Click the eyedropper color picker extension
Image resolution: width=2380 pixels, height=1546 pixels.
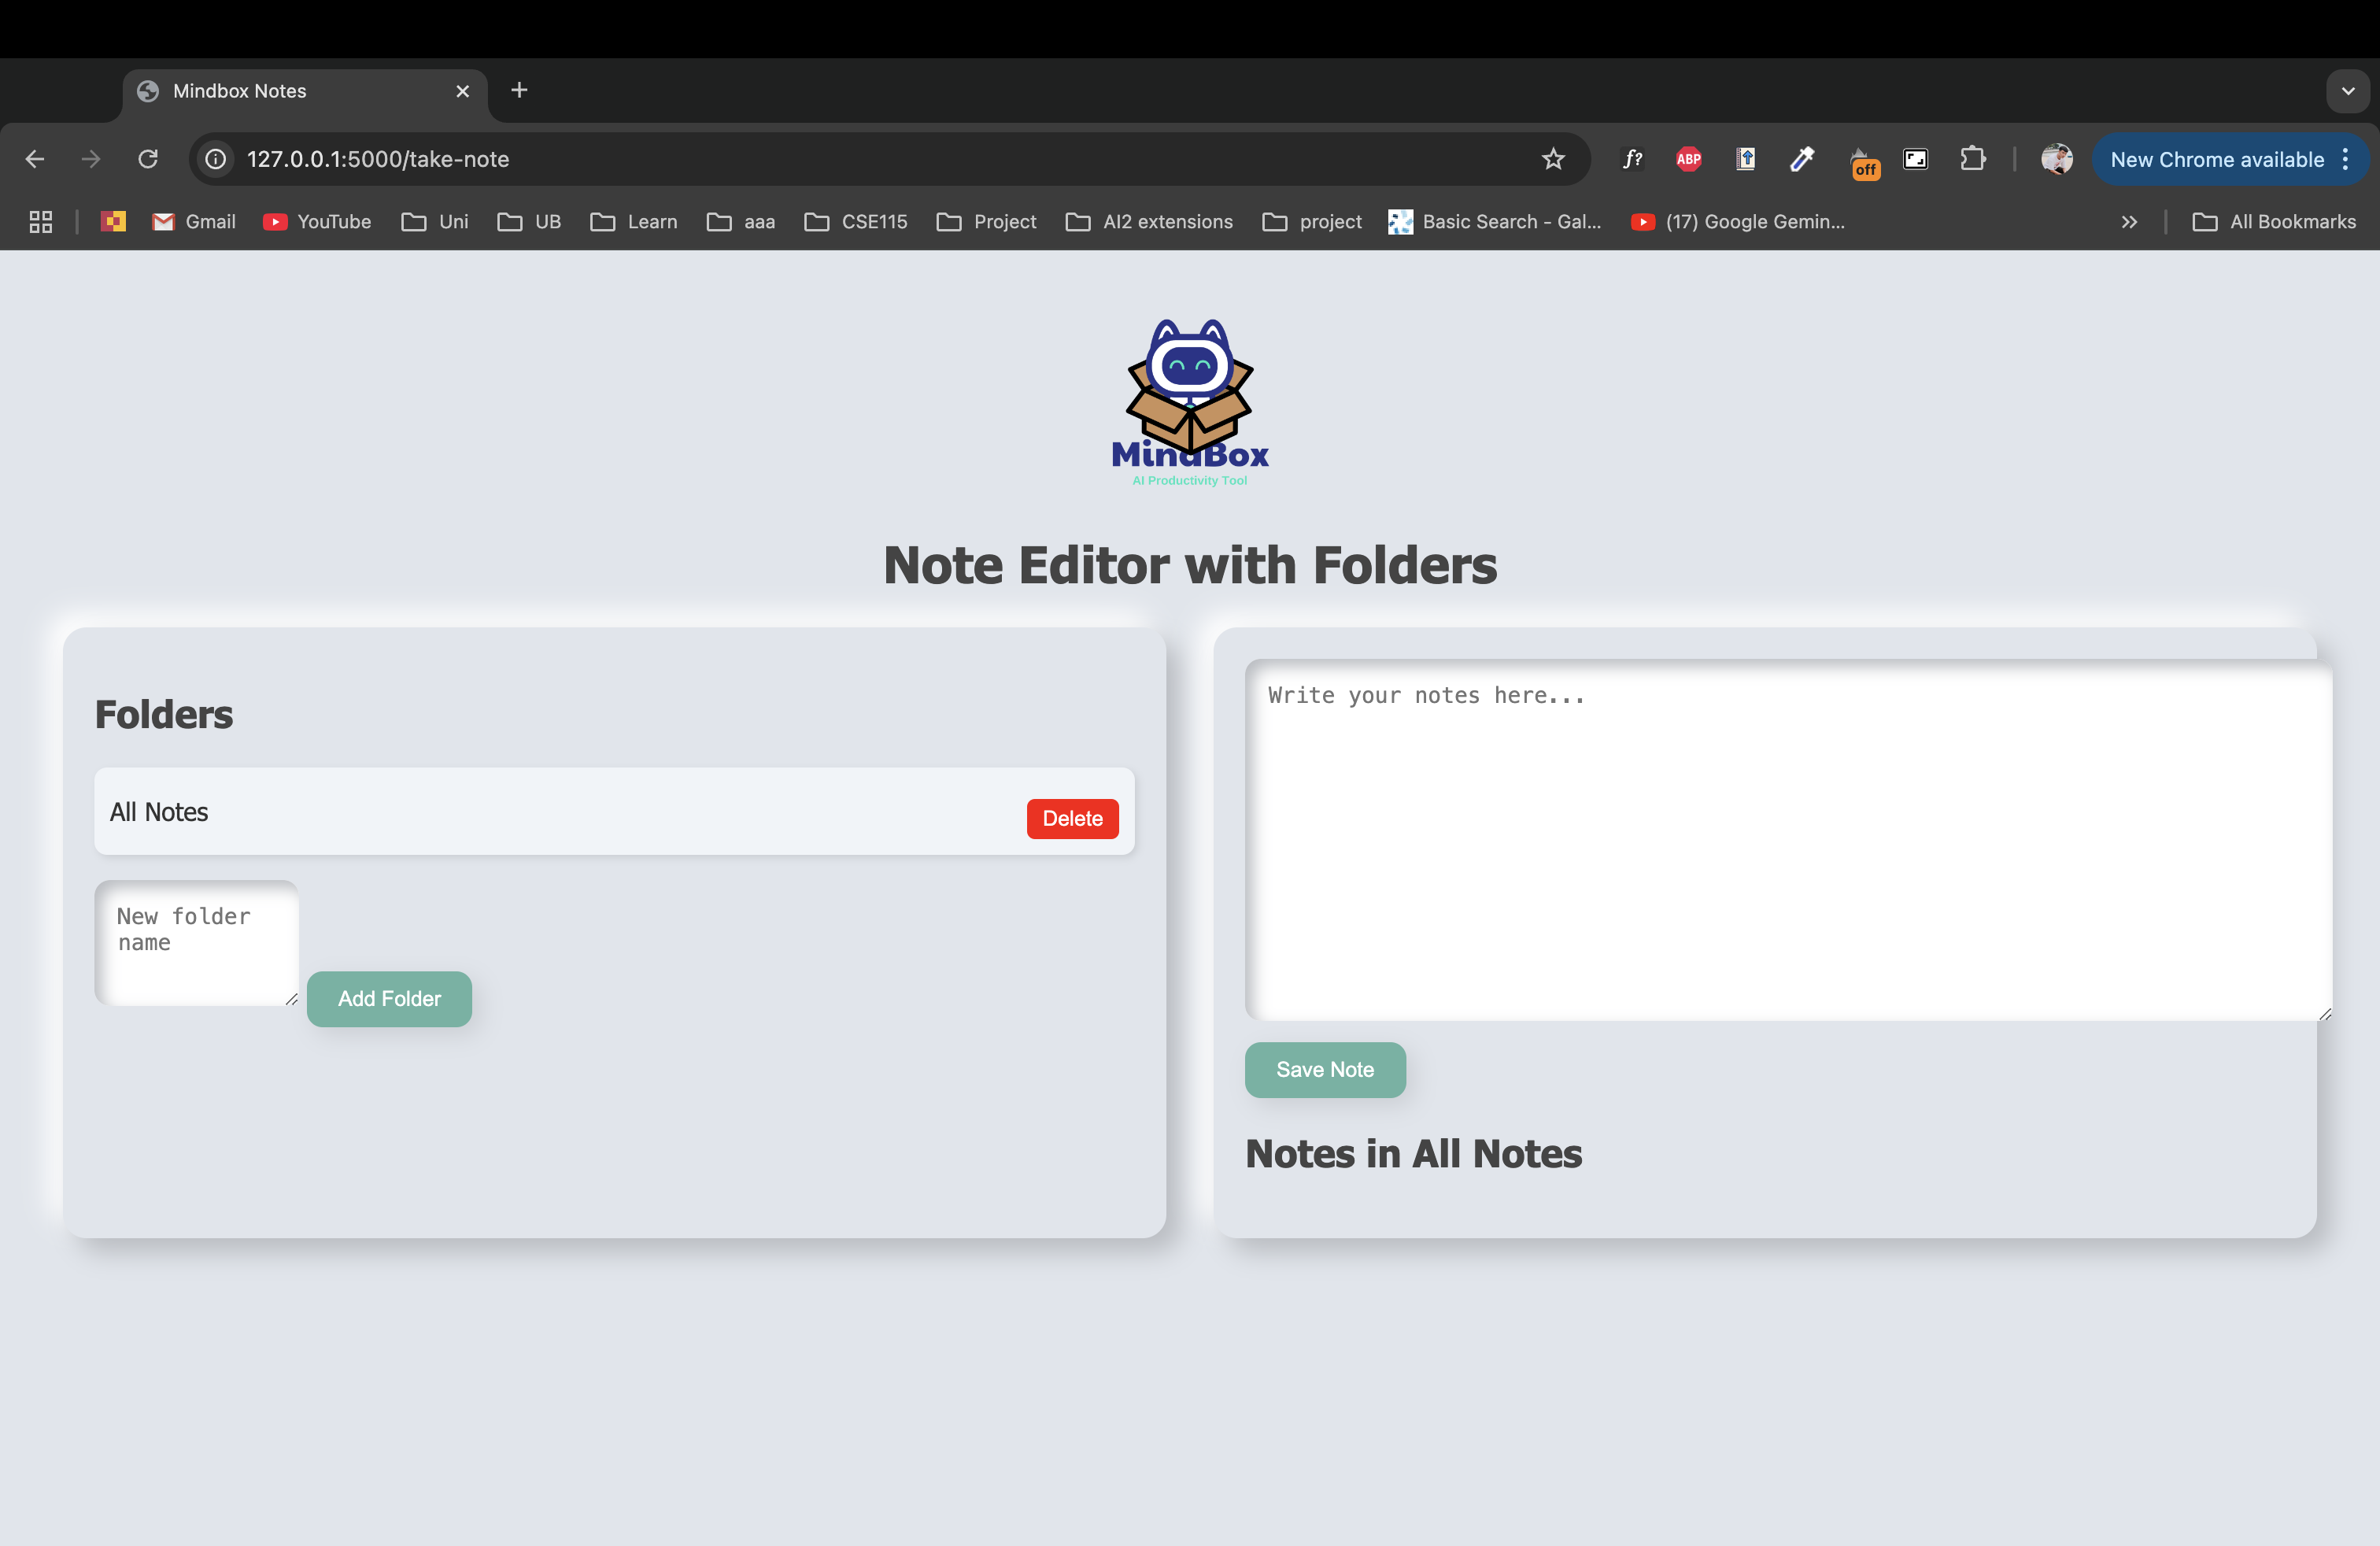point(1802,159)
